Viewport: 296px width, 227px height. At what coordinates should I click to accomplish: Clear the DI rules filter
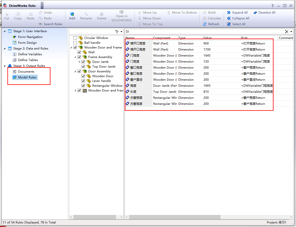click(x=286, y=32)
